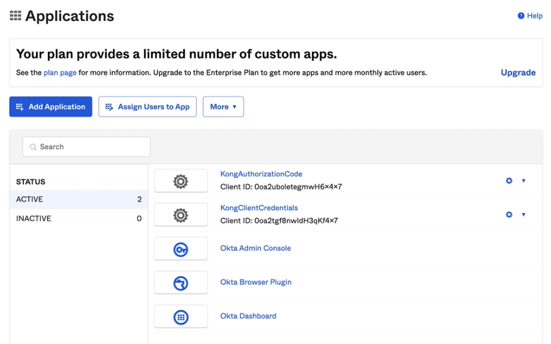Expand the More dropdown button
The width and height of the screenshot is (551, 344).
(223, 107)
